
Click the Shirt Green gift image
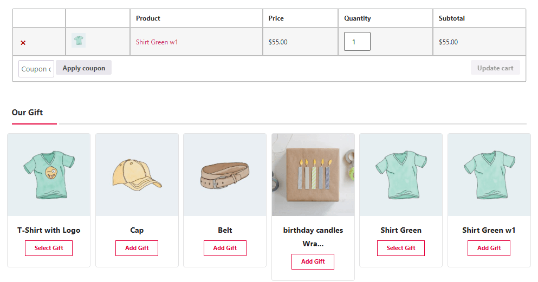[x=401, y=175]
